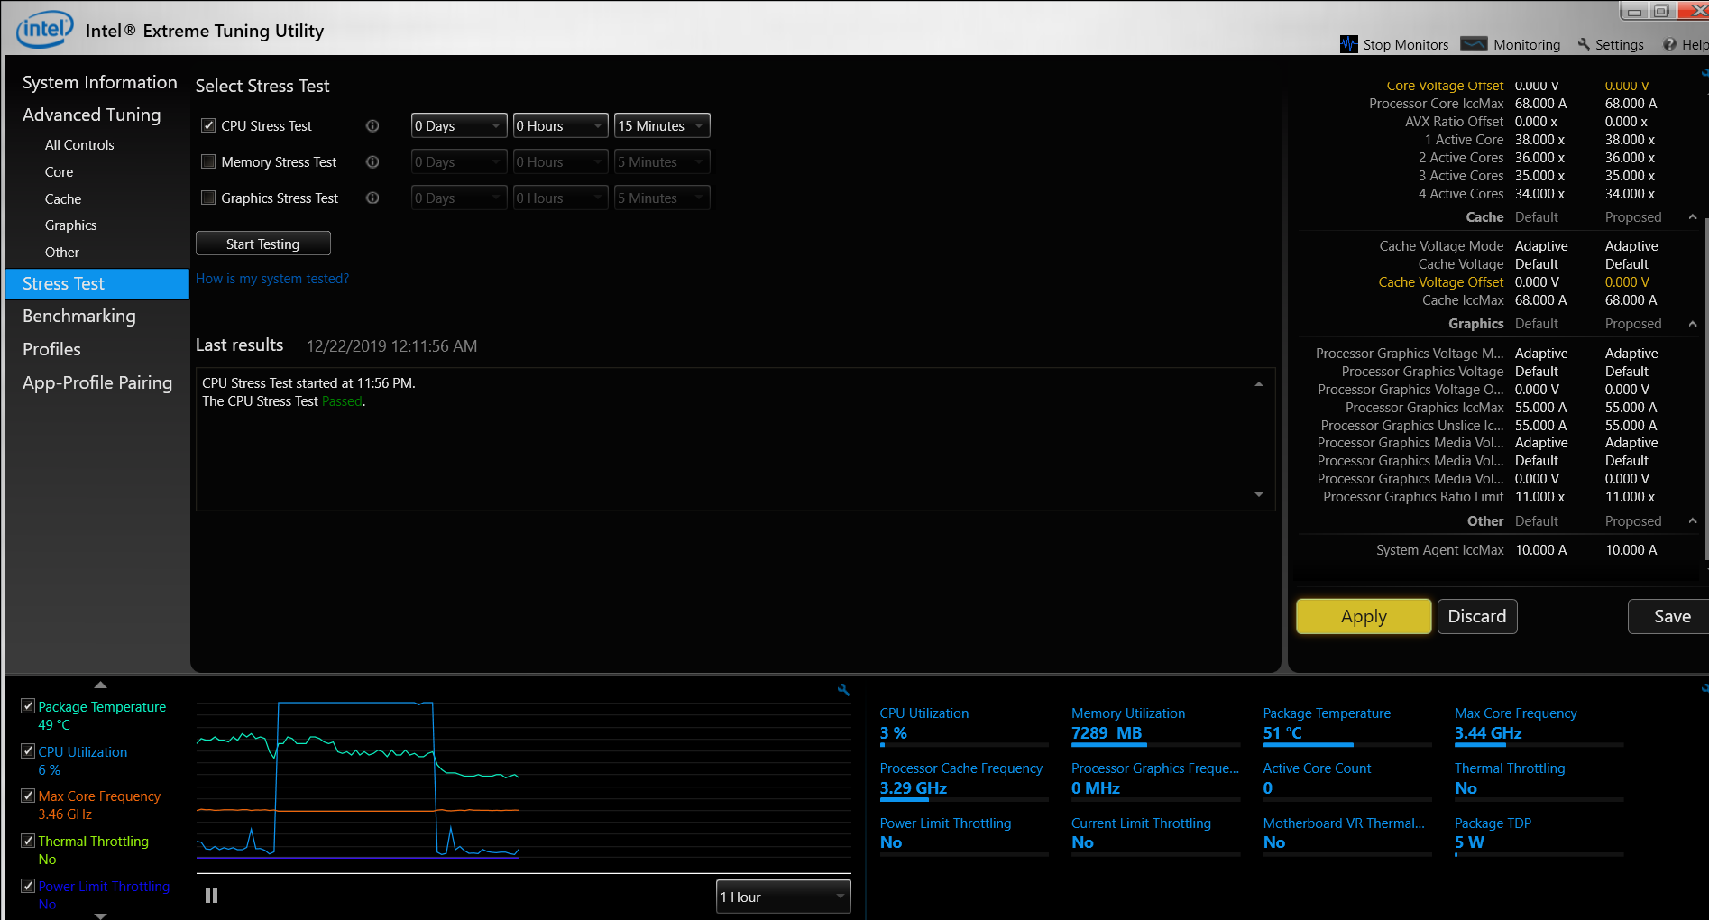
Task: Click the Monitoring graph icon
Action: (x=1474, y=44)
